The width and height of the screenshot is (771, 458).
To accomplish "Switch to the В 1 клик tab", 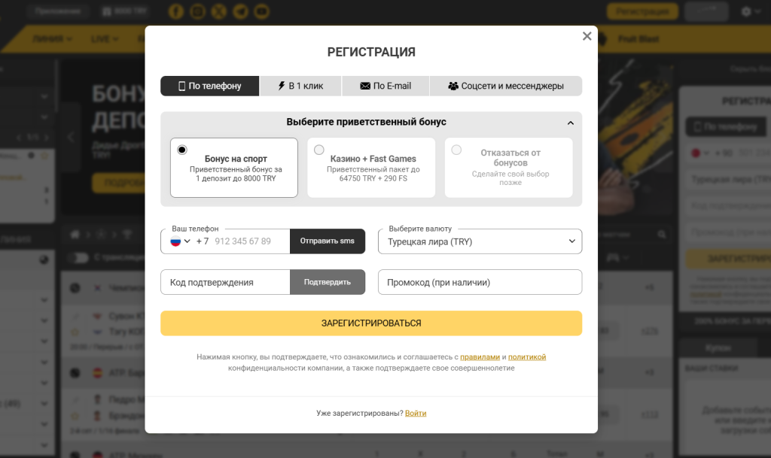I will click(x=300, y=86).
